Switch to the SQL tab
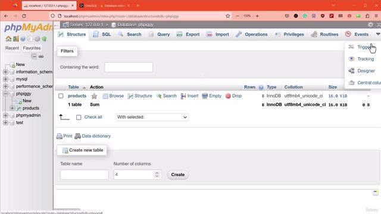This screenshot has height=214, width=381. coord(102,34)
